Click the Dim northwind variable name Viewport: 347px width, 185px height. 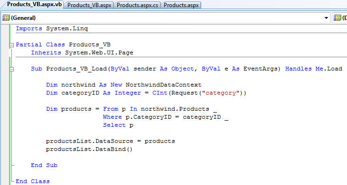point(78,85)
